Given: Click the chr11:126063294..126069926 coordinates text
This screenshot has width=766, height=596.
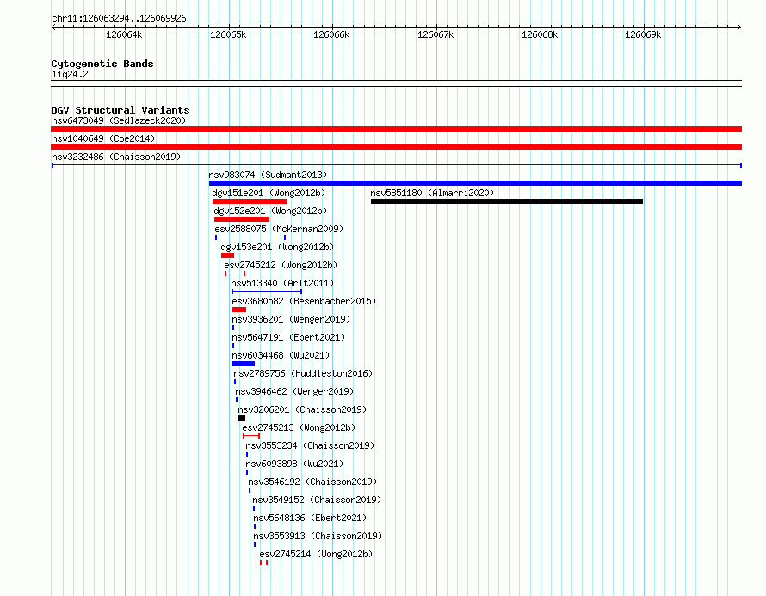Looking at the screenshot, I should coord(119,19).
